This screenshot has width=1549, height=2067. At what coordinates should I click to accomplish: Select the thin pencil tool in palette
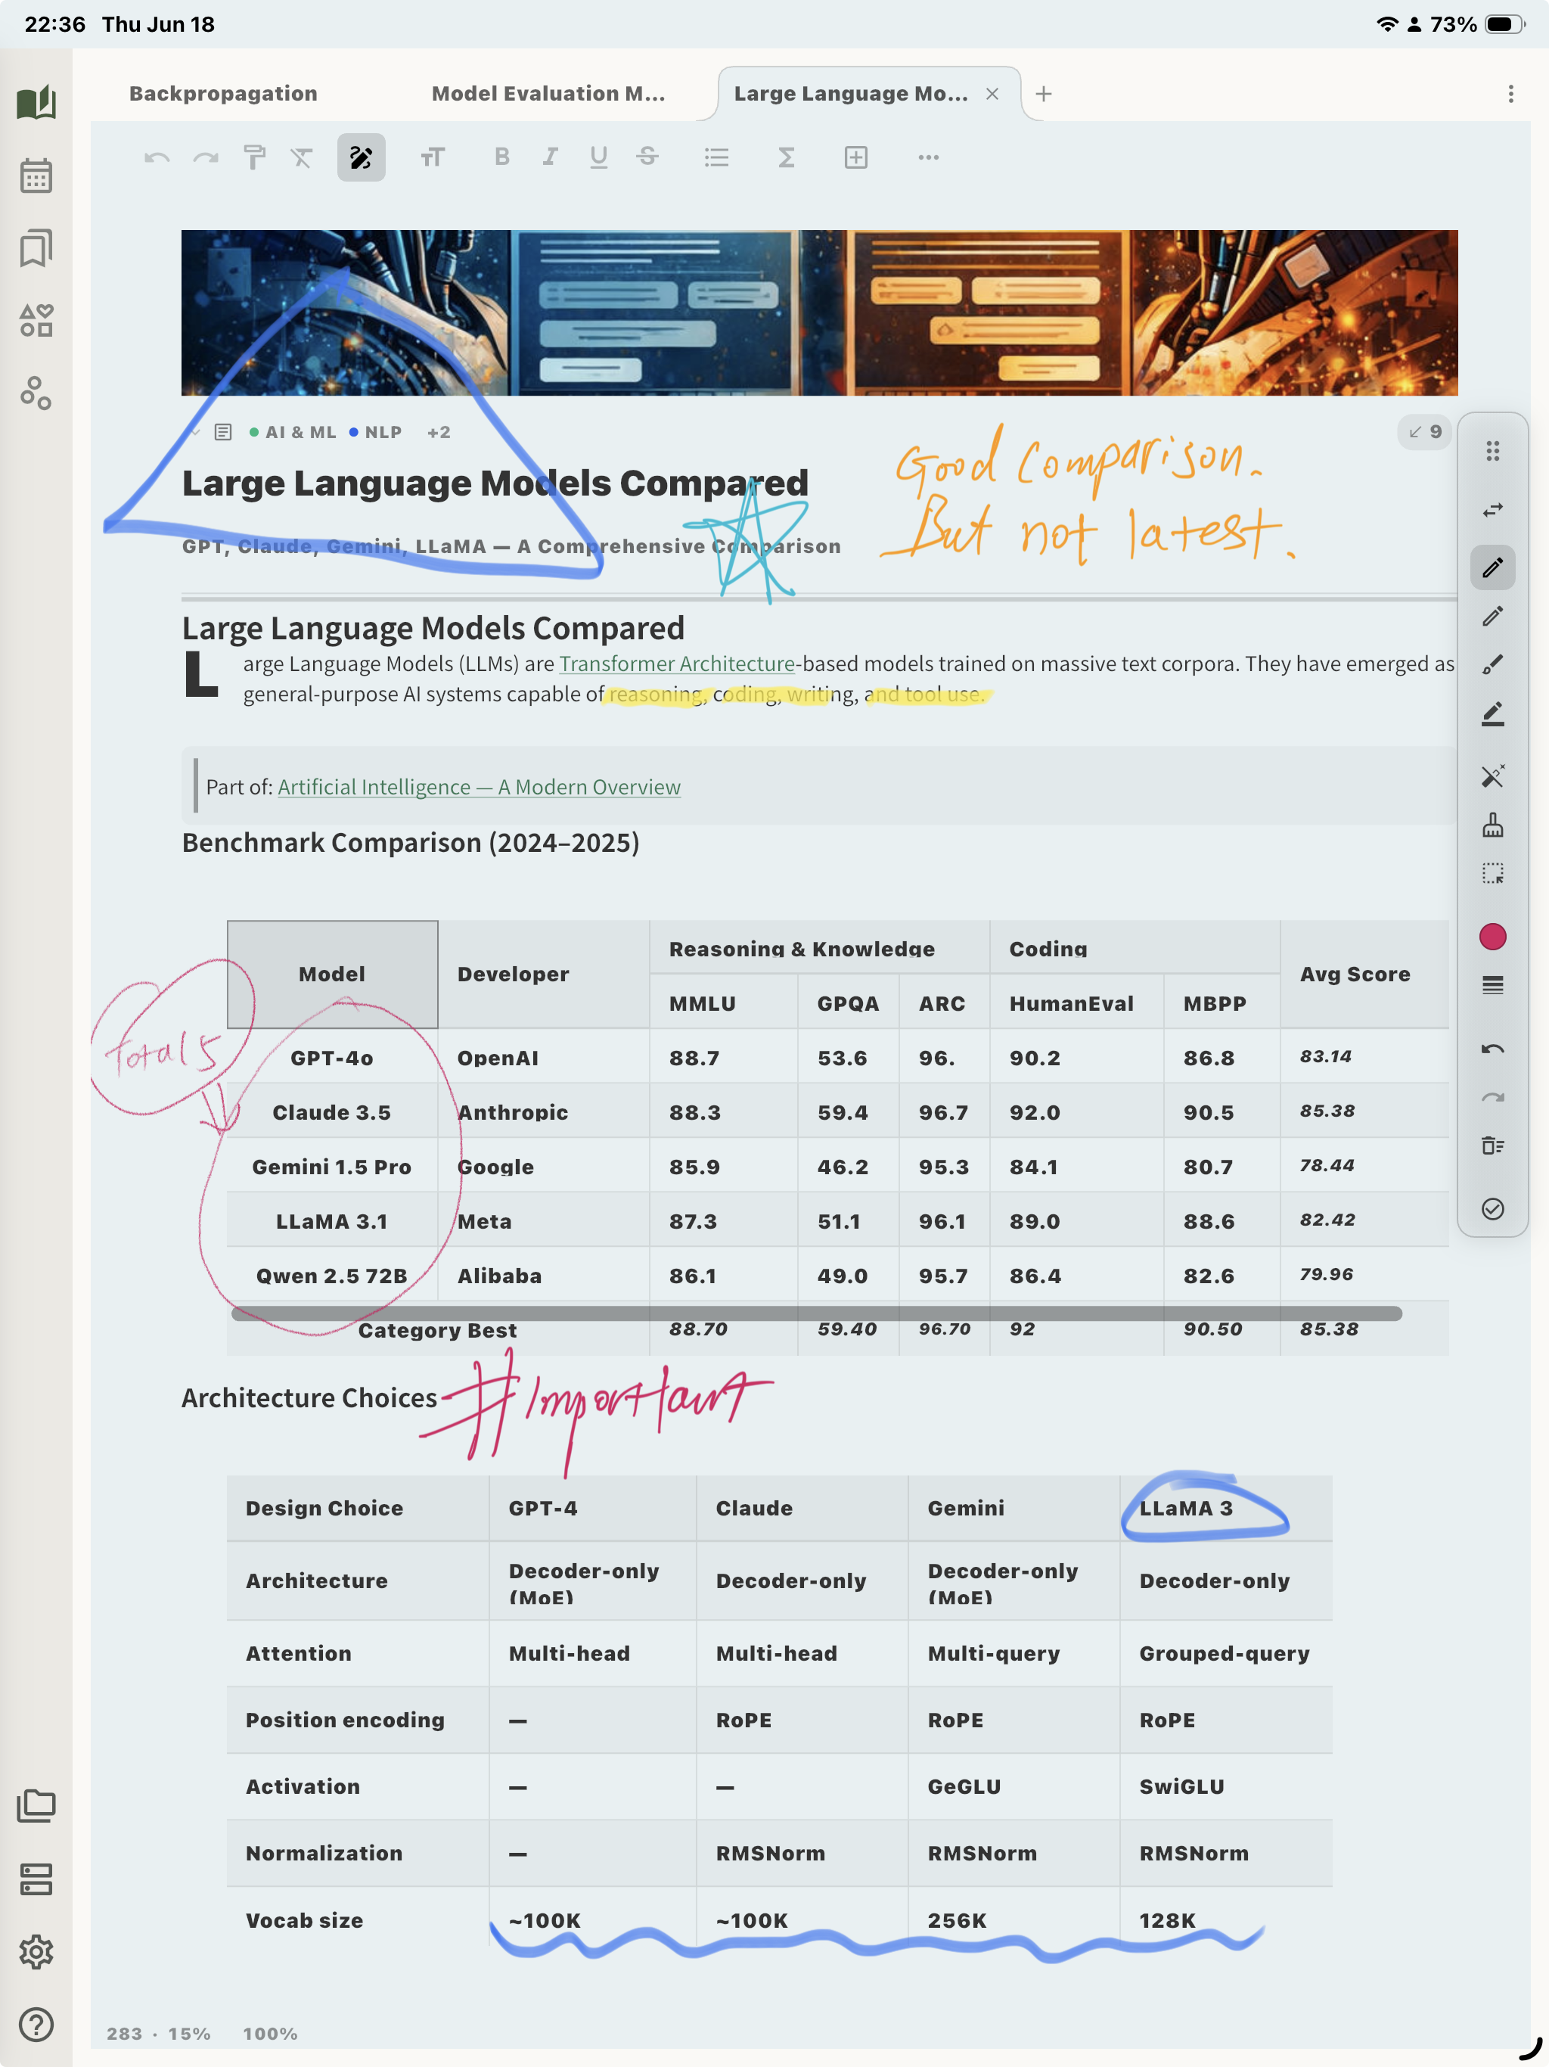point(1492,616)
